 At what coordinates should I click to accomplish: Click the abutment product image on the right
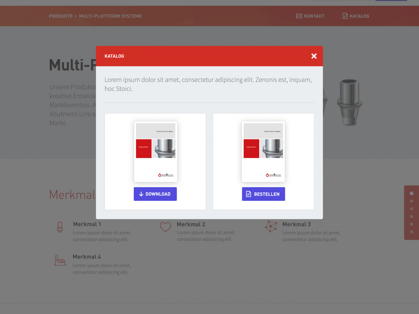pos(349,102)
